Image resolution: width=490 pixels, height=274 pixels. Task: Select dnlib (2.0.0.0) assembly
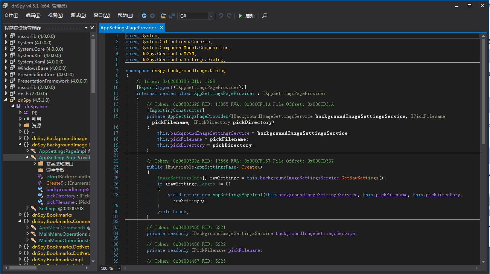32,93
